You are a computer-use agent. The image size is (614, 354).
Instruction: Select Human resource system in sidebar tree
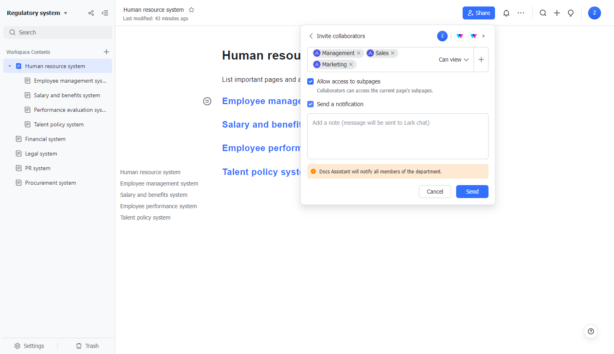[x=57, y=66]
